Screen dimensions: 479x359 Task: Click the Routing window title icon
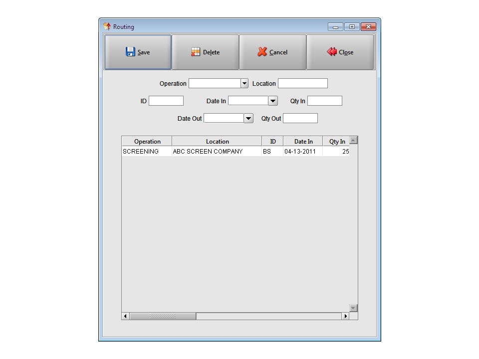point(107,26)
